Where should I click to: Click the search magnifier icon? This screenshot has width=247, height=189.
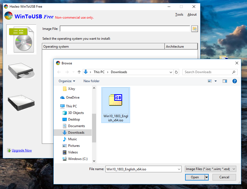pos(234,72)
